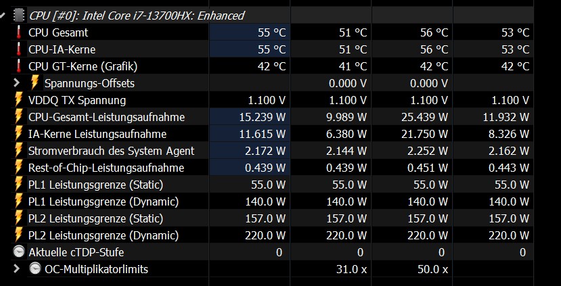Screen dimensions: 561x286
Task: Click lightning icon beside VDDQ TX Spannung
Action: click(18, 100)
